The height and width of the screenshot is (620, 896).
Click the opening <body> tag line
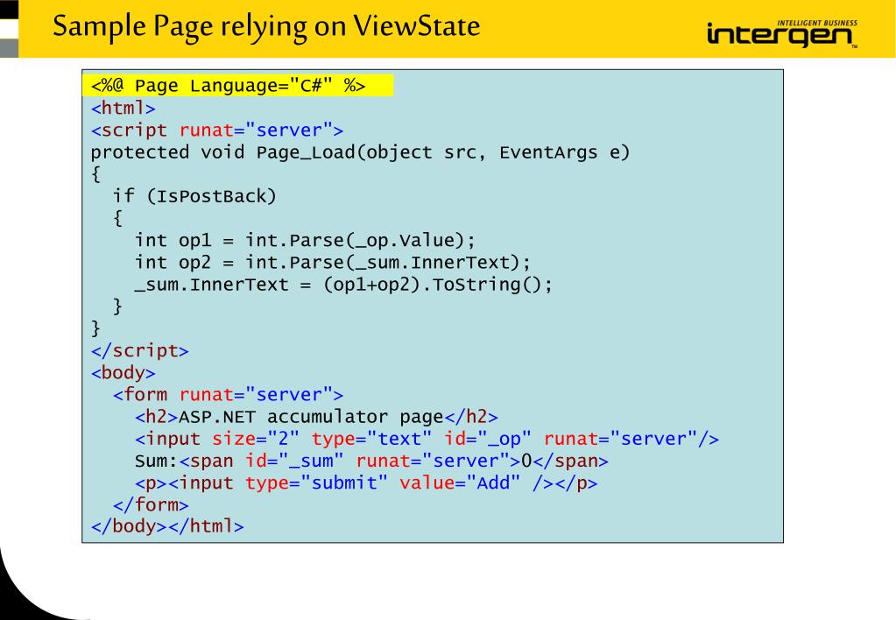(x=123, y=372)
